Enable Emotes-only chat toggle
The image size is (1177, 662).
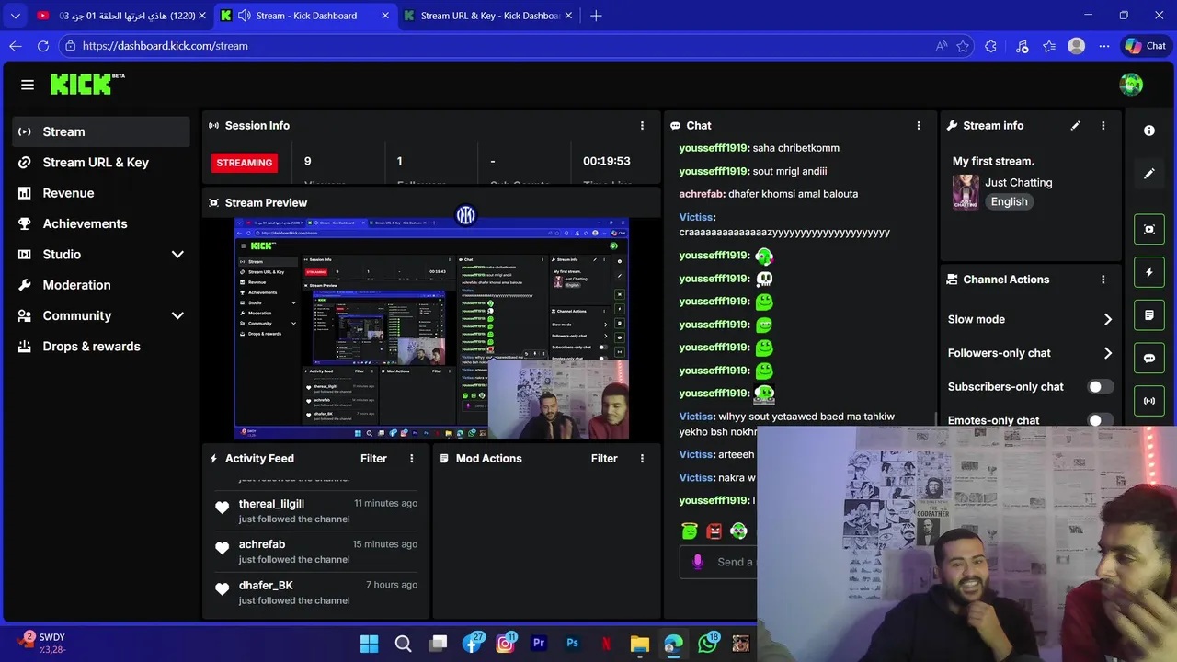point(1101,420)
